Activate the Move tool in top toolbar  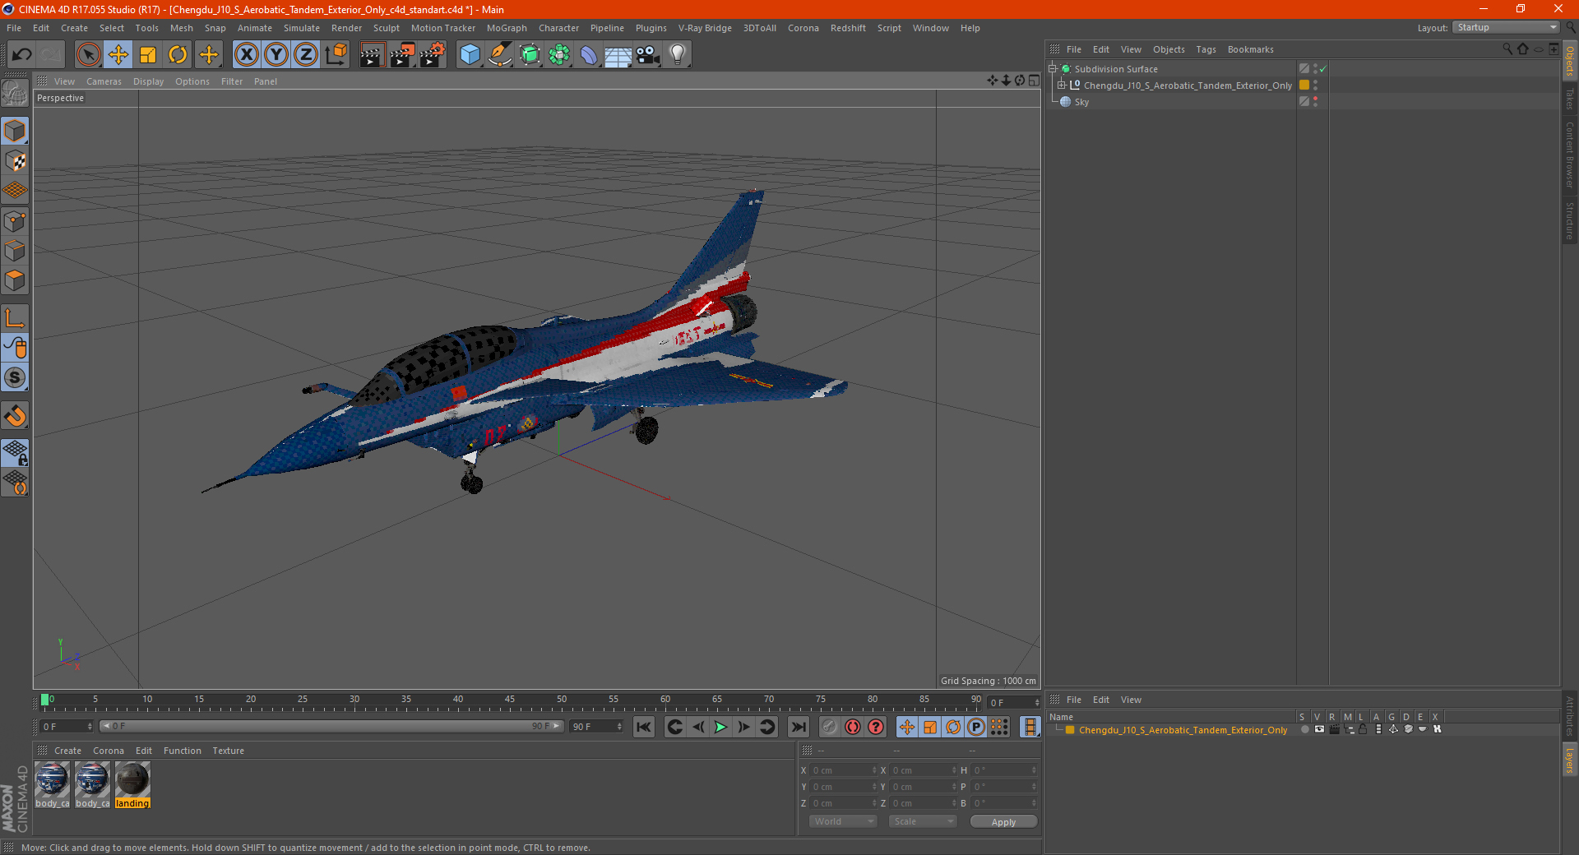coord(118,55)
